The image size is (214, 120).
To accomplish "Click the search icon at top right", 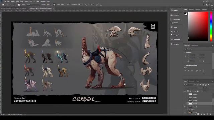I will pos(204,5).
